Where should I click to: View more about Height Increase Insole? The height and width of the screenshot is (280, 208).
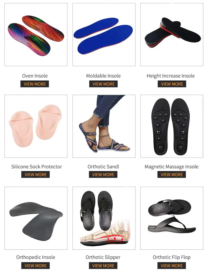pos(172,84)
